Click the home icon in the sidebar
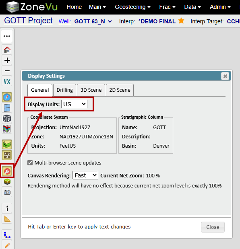This screenshot has width=240, height=249. tap(7, 50)
